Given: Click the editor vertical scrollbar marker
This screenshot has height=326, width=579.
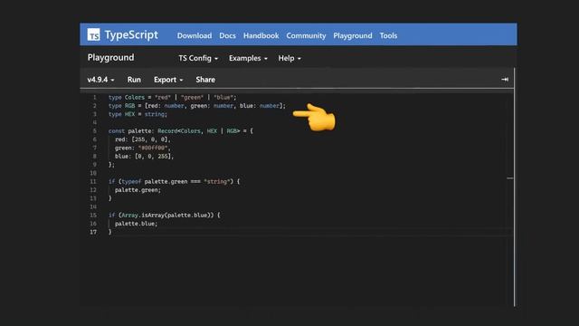Looking at the screenshot, I should [x=510, y=178].
